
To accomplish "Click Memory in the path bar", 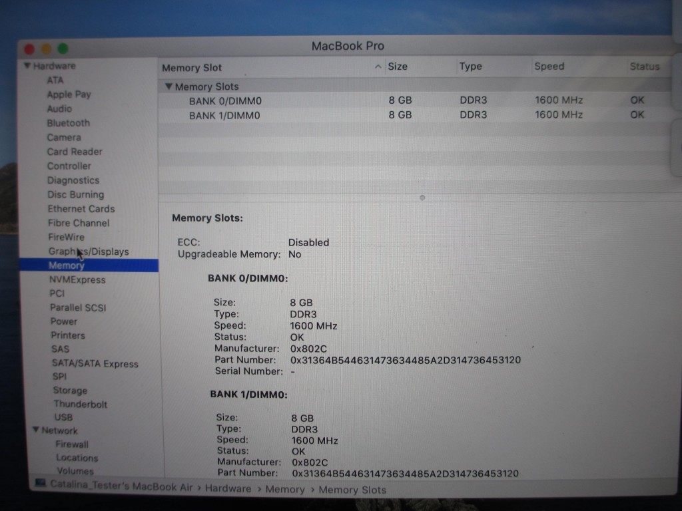I will click(285, 489).
